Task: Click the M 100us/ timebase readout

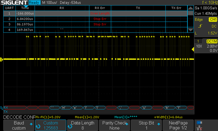Action: pyautogui.click(x=50, y=3)
